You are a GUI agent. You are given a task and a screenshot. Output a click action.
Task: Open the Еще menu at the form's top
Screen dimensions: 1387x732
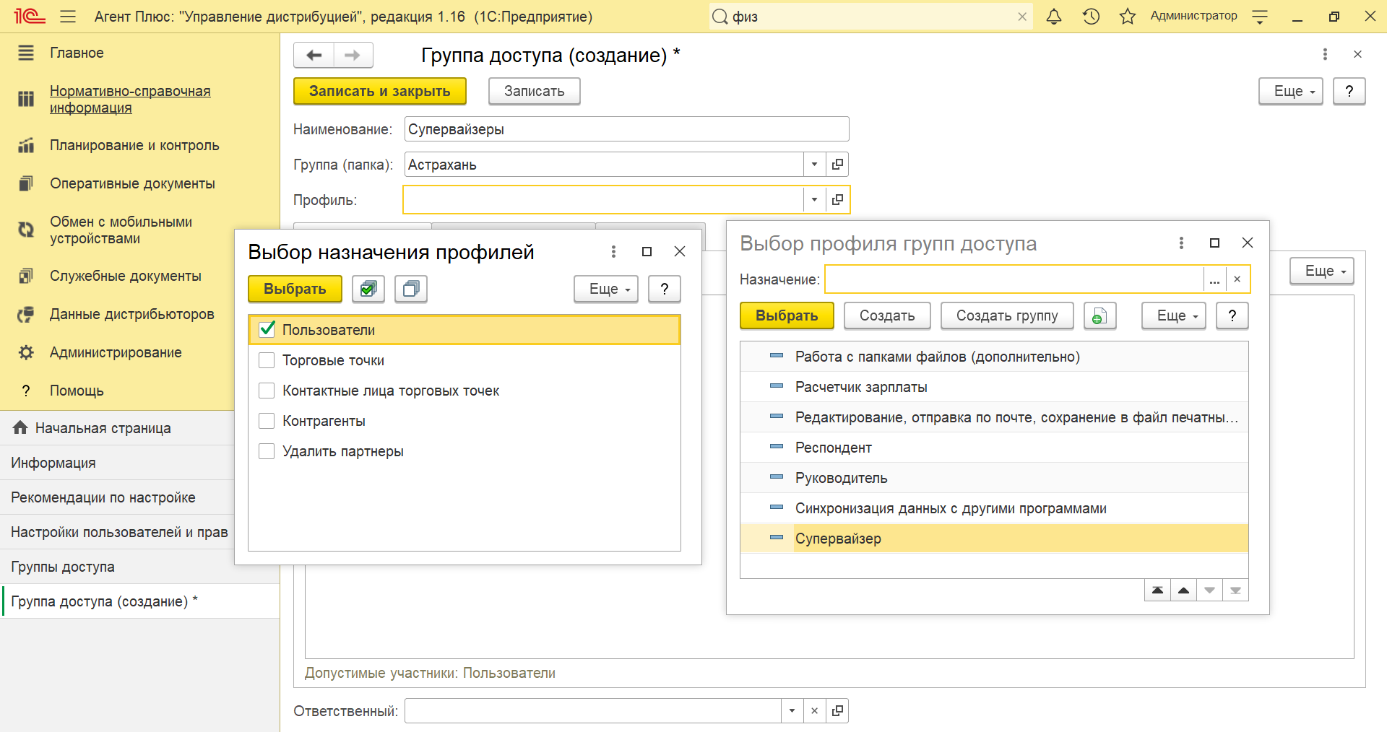point(1290,91)
